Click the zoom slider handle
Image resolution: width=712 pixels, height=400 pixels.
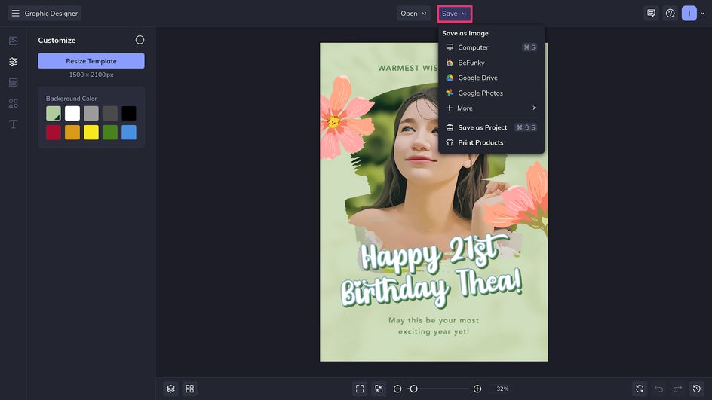[413, 389]
